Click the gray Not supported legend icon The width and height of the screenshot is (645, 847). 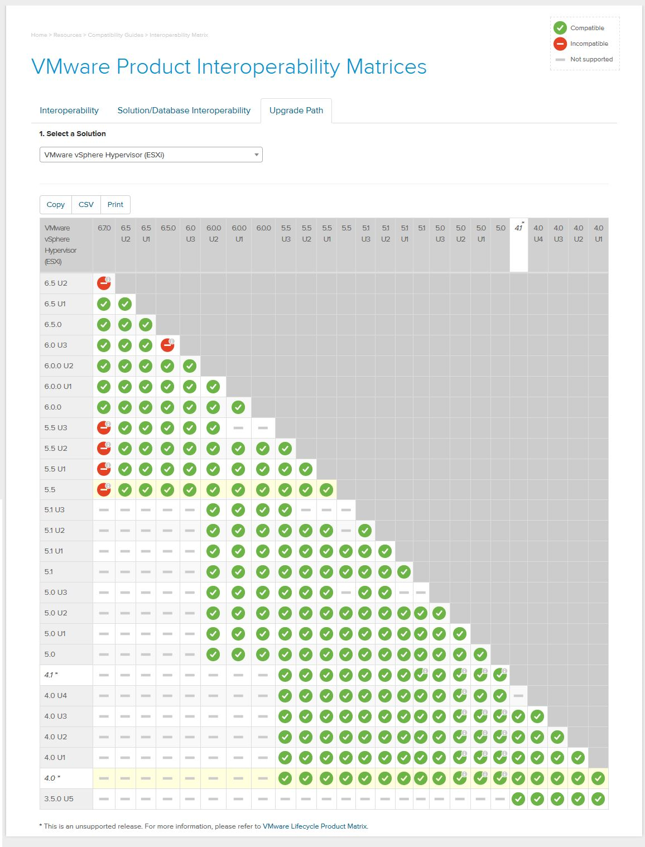[x=560, y=59]
